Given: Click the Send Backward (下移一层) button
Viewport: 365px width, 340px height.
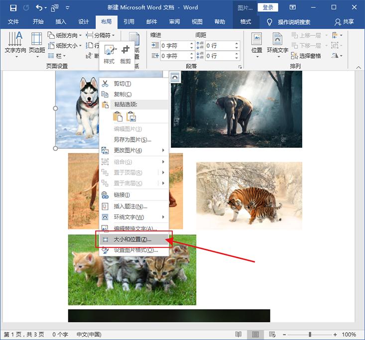Looking at the screenshot, I should coord(306,45).
